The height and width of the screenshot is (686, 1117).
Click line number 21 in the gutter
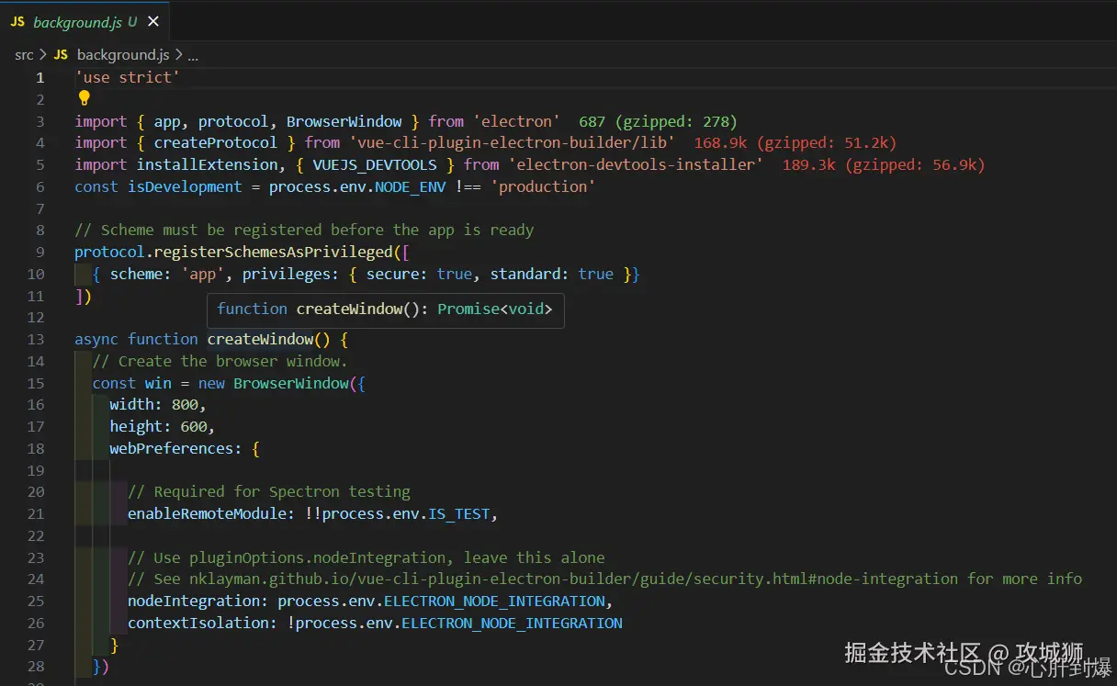click(x=36, y=514)
